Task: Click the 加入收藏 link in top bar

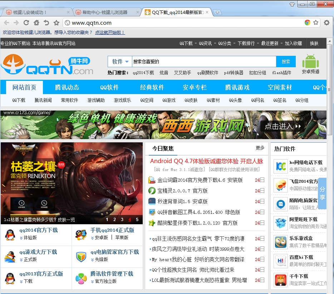Action: point(293,44)
